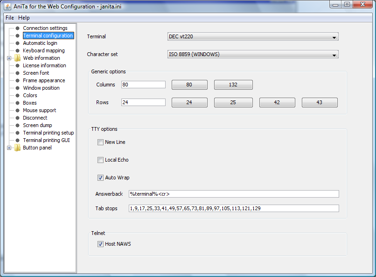The image size is (376, 277).
Task: Open the File menu
Action: click(10, 18)
